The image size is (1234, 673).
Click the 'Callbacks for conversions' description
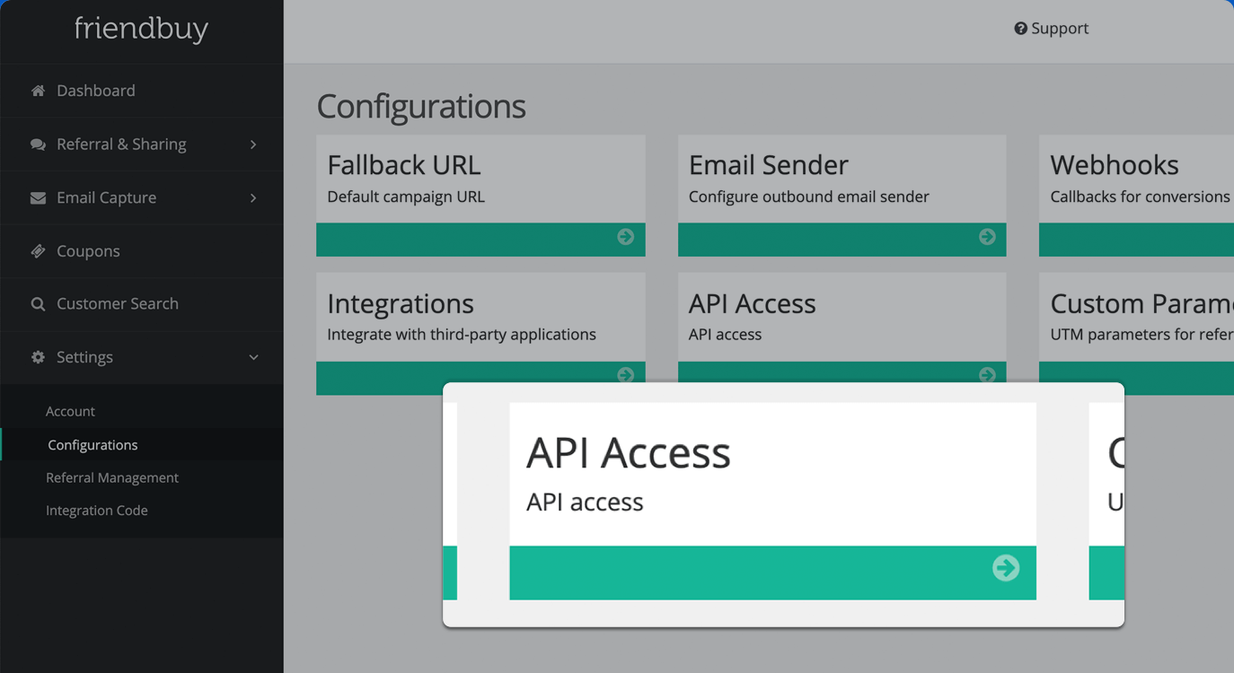coord(1141,197)
